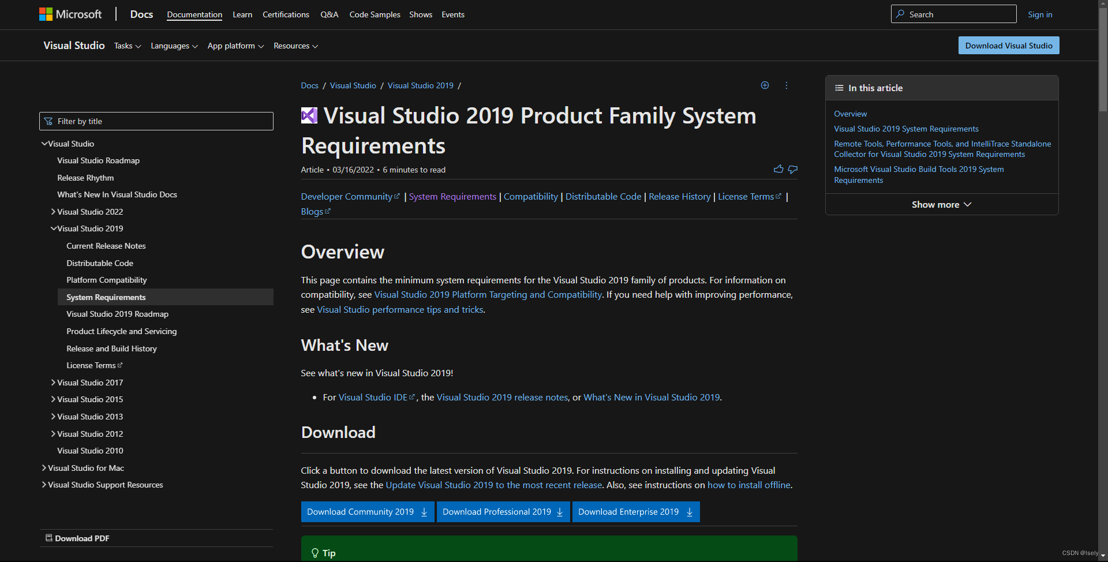Click download arrow on Professional 2019 button
The width and height of the screenshot is (1108, 562).
[x=560, y=512]
